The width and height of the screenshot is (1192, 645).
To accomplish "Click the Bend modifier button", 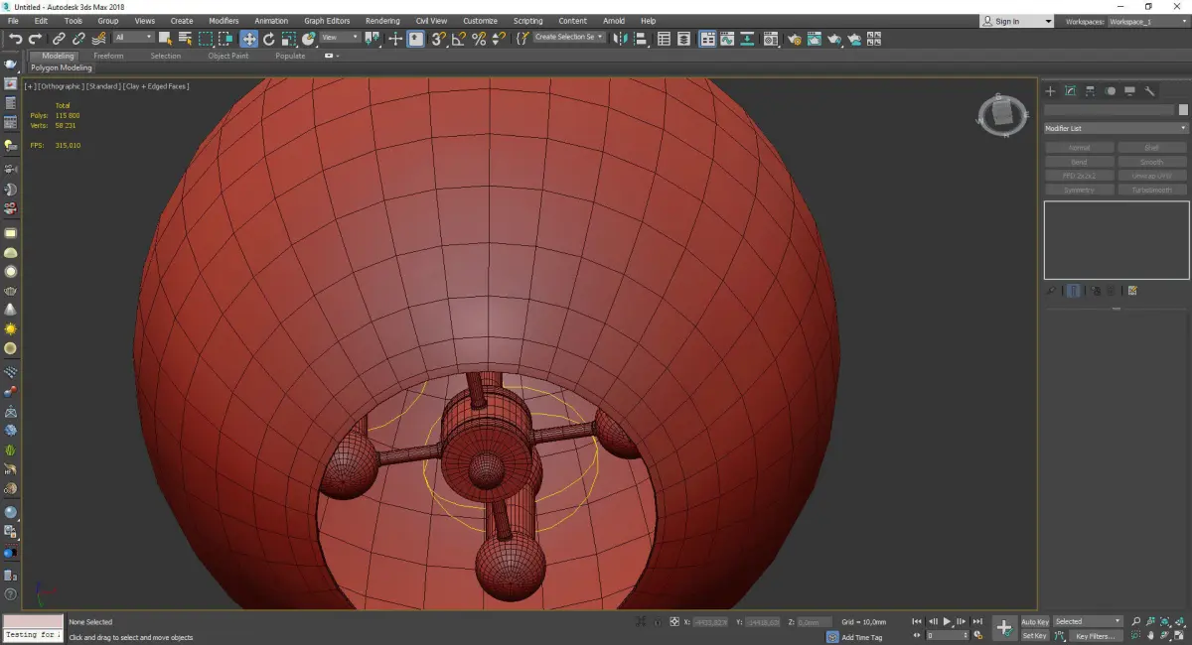I will (x=1079, y=162).
